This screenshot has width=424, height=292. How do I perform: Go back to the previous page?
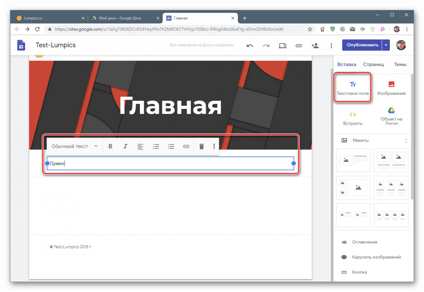point(17,29)
